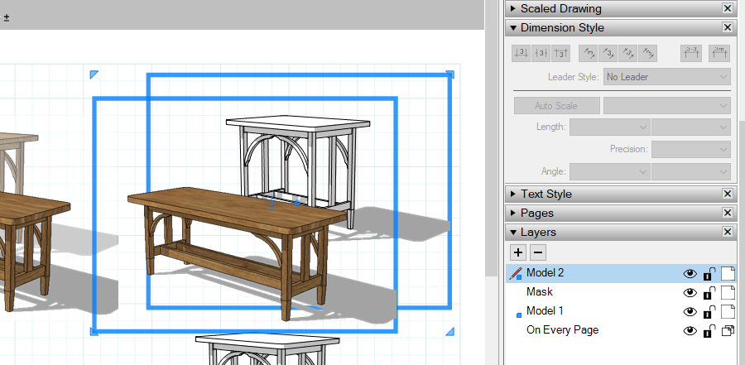
Task: Lock the Model 2 layer
Action: 709,274
